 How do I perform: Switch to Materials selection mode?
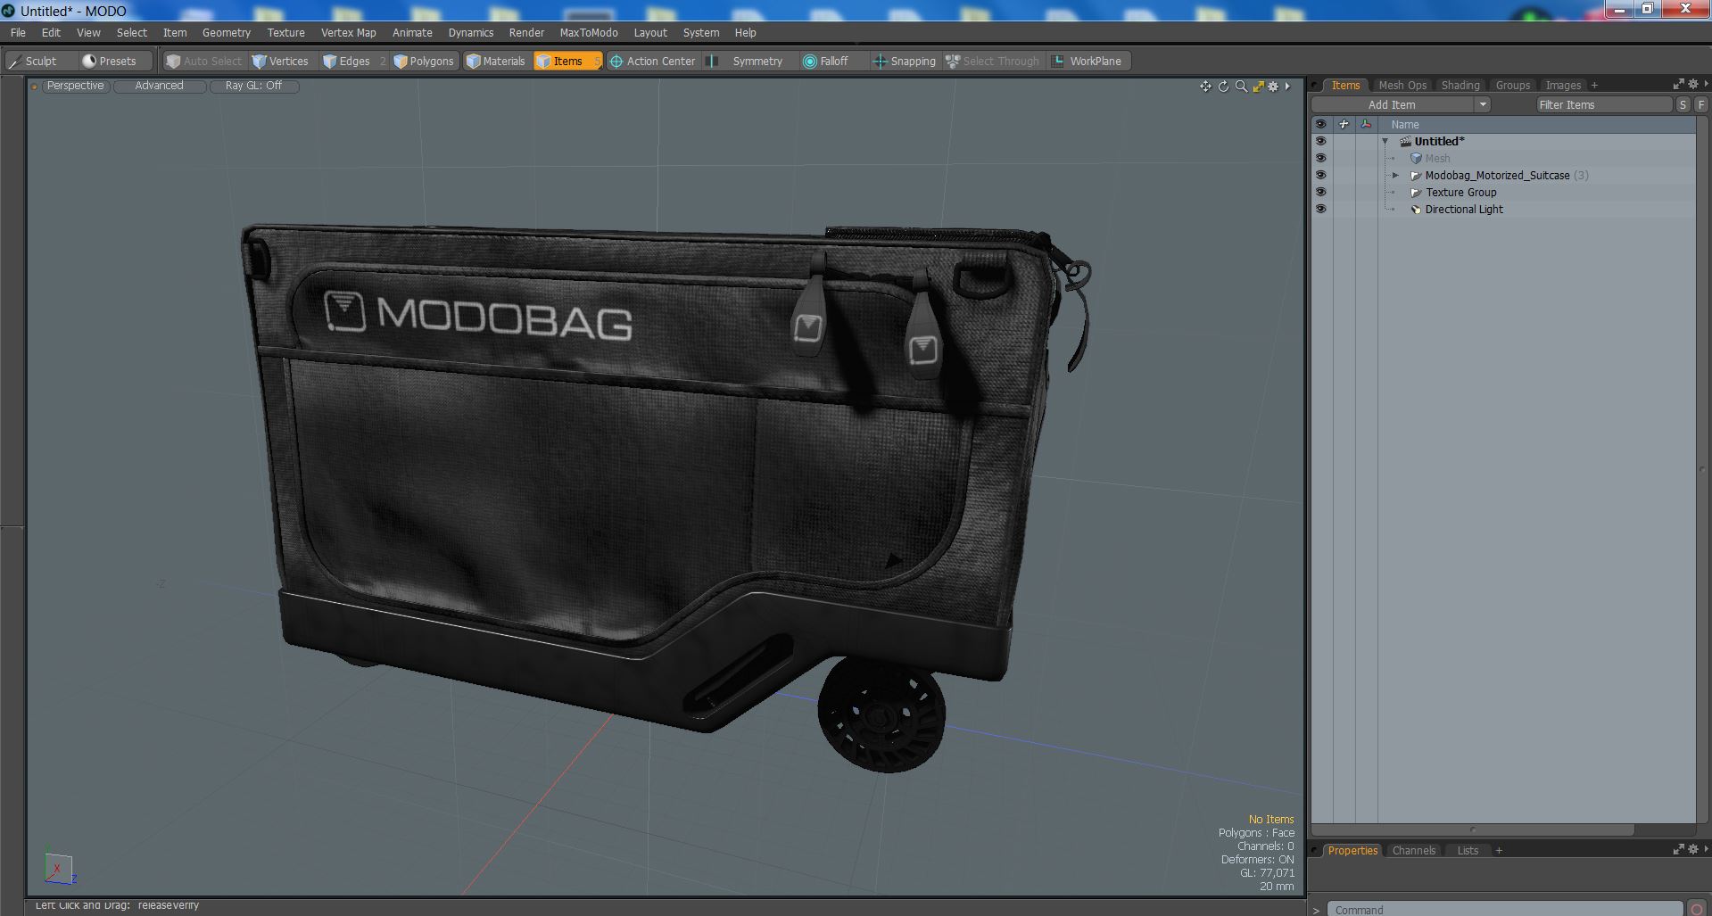pyautogui.click(x=496, y=61)
